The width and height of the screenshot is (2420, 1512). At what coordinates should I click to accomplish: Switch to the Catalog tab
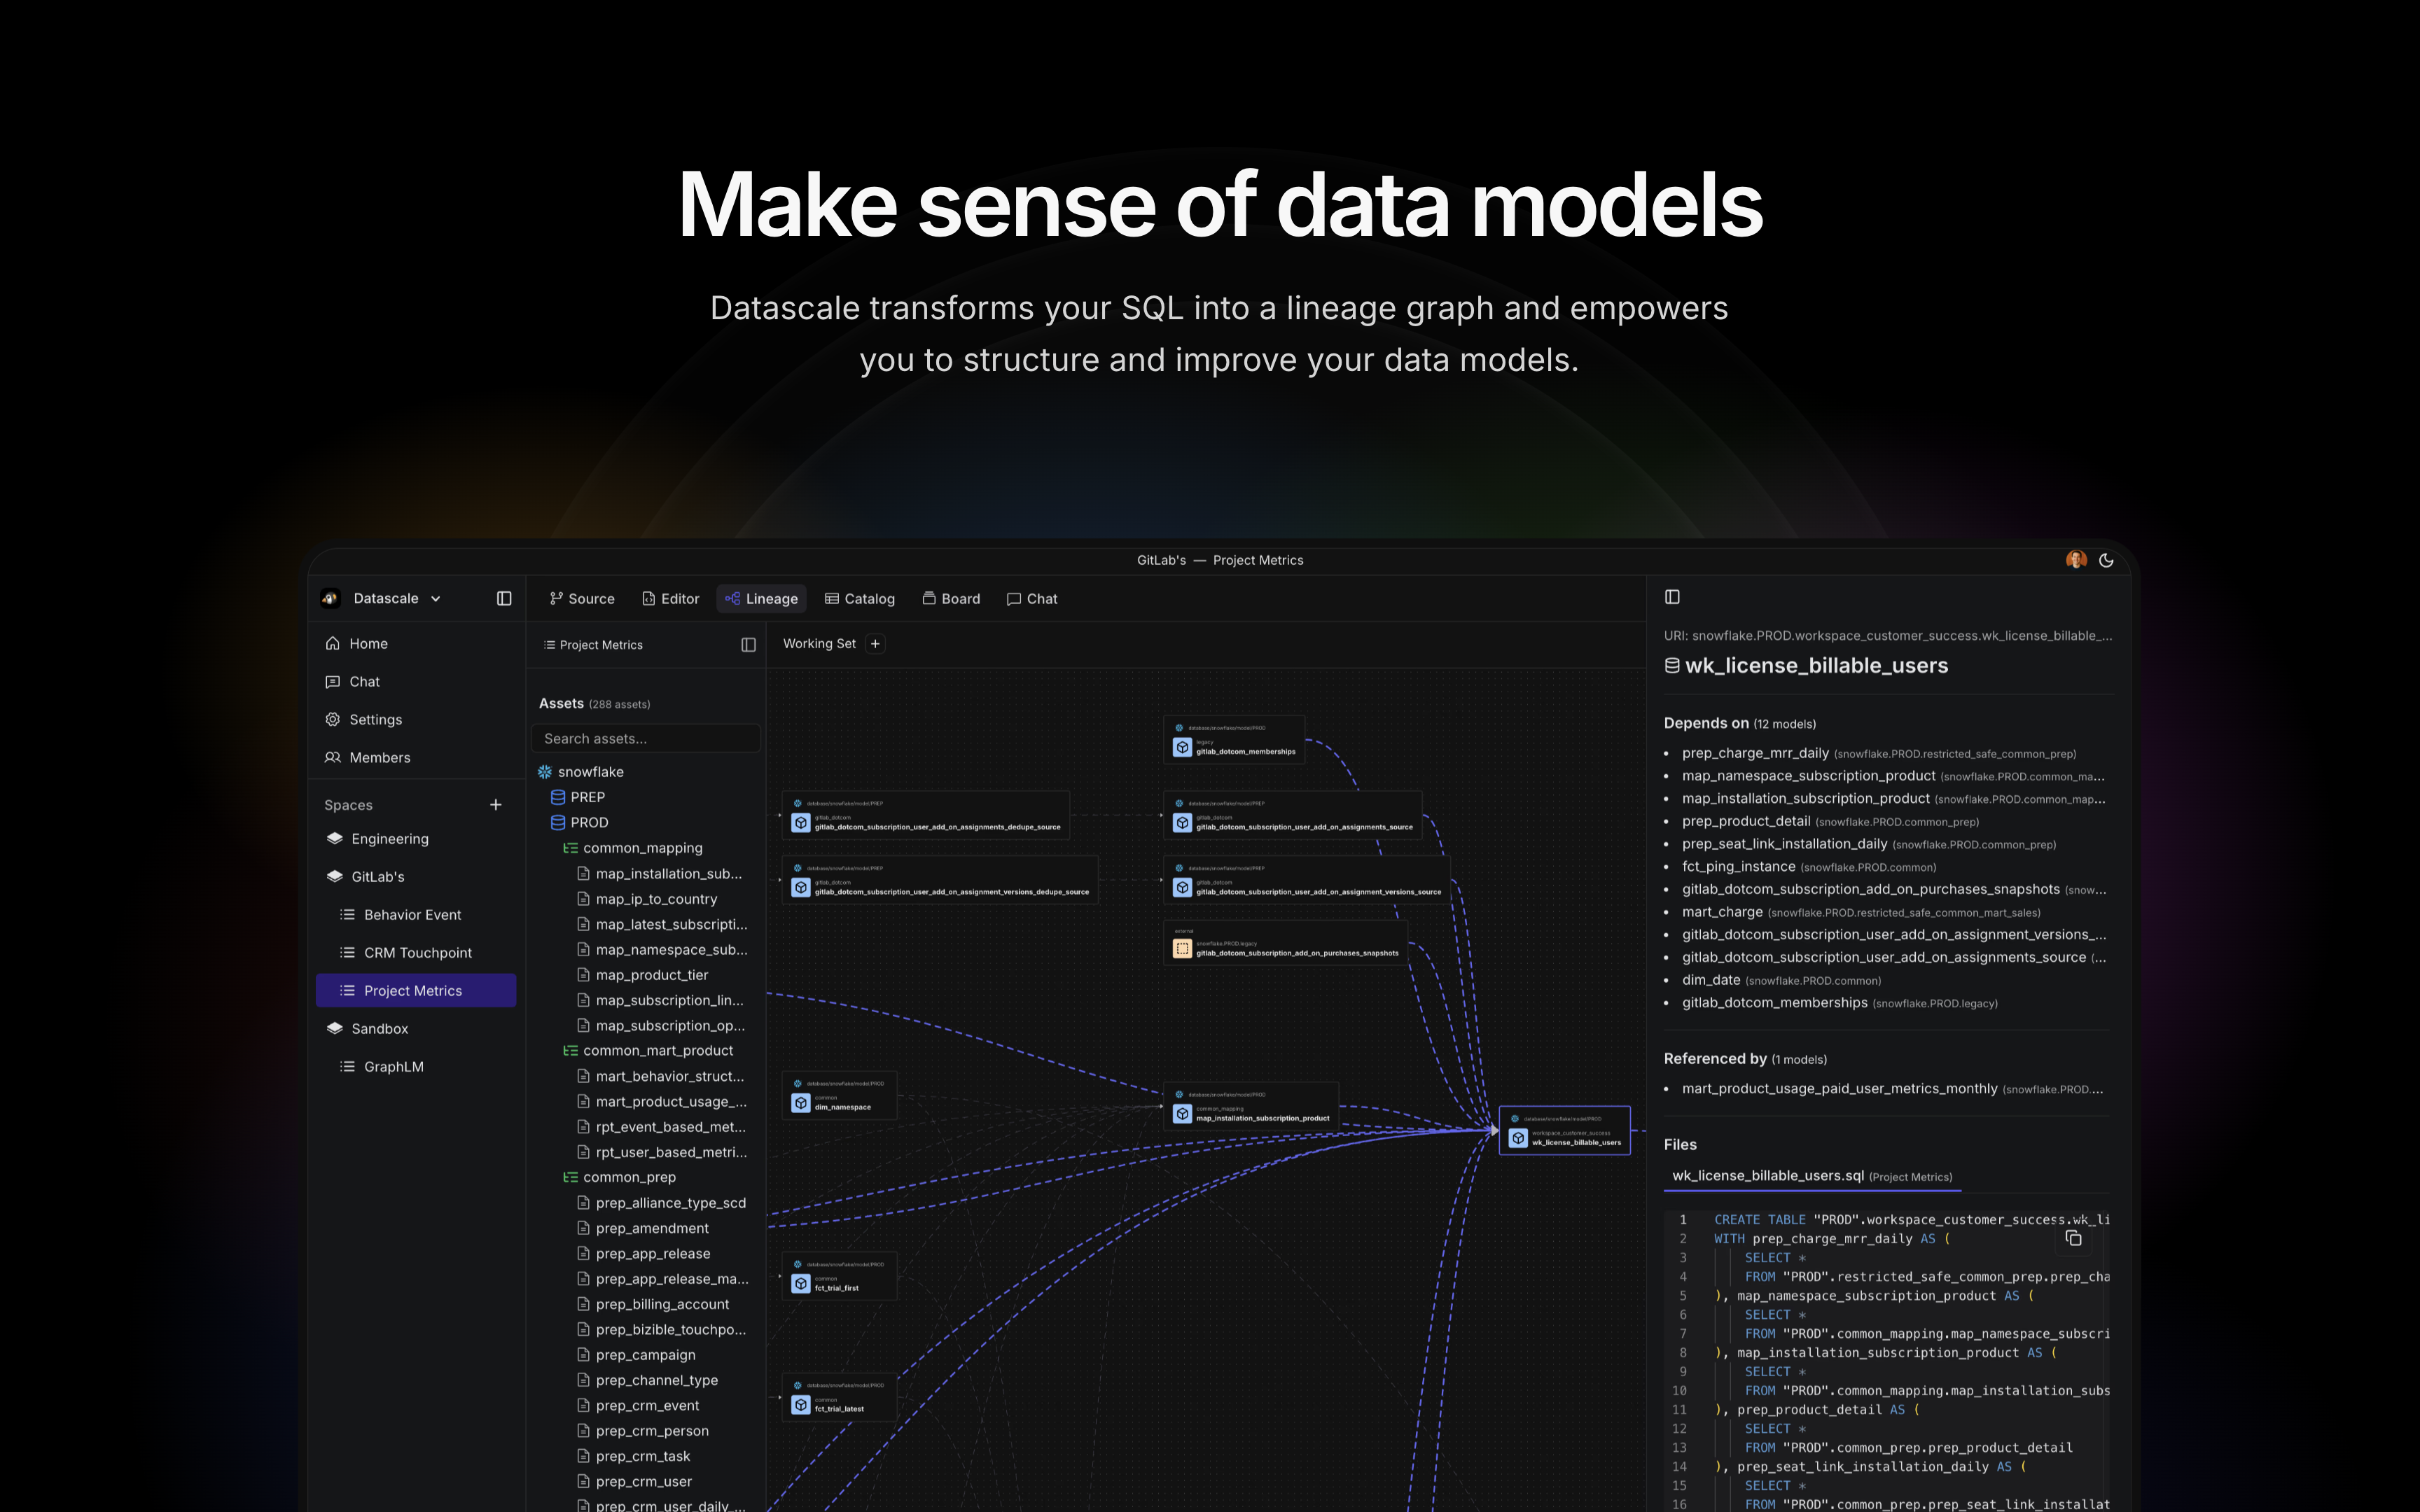pos(859,598)
